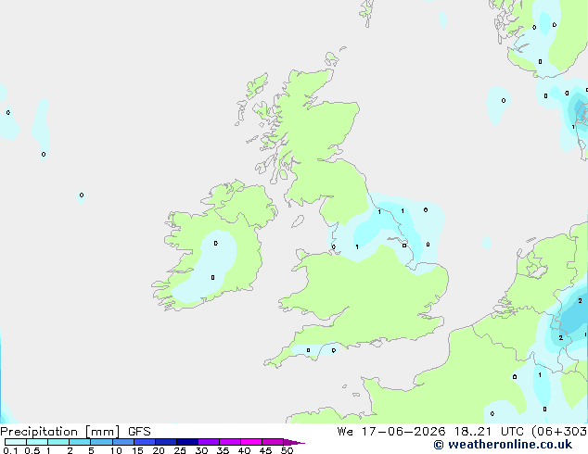Select legend swatch between 1 and 2
Screen dimensions: 588x454
point(58,442)
